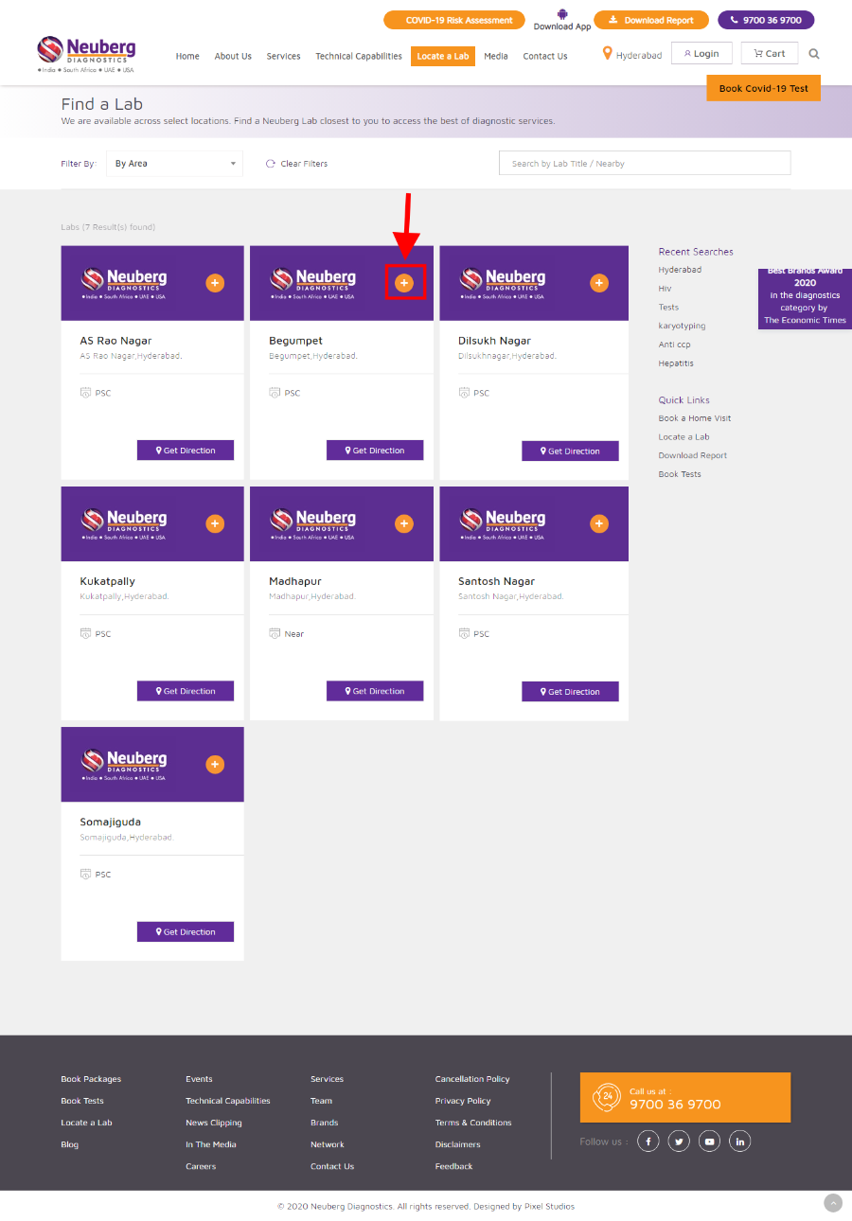The width and height of the screenshot is (852, 1221).
Task: Open the Cart button in header
Action: [769, 54]
